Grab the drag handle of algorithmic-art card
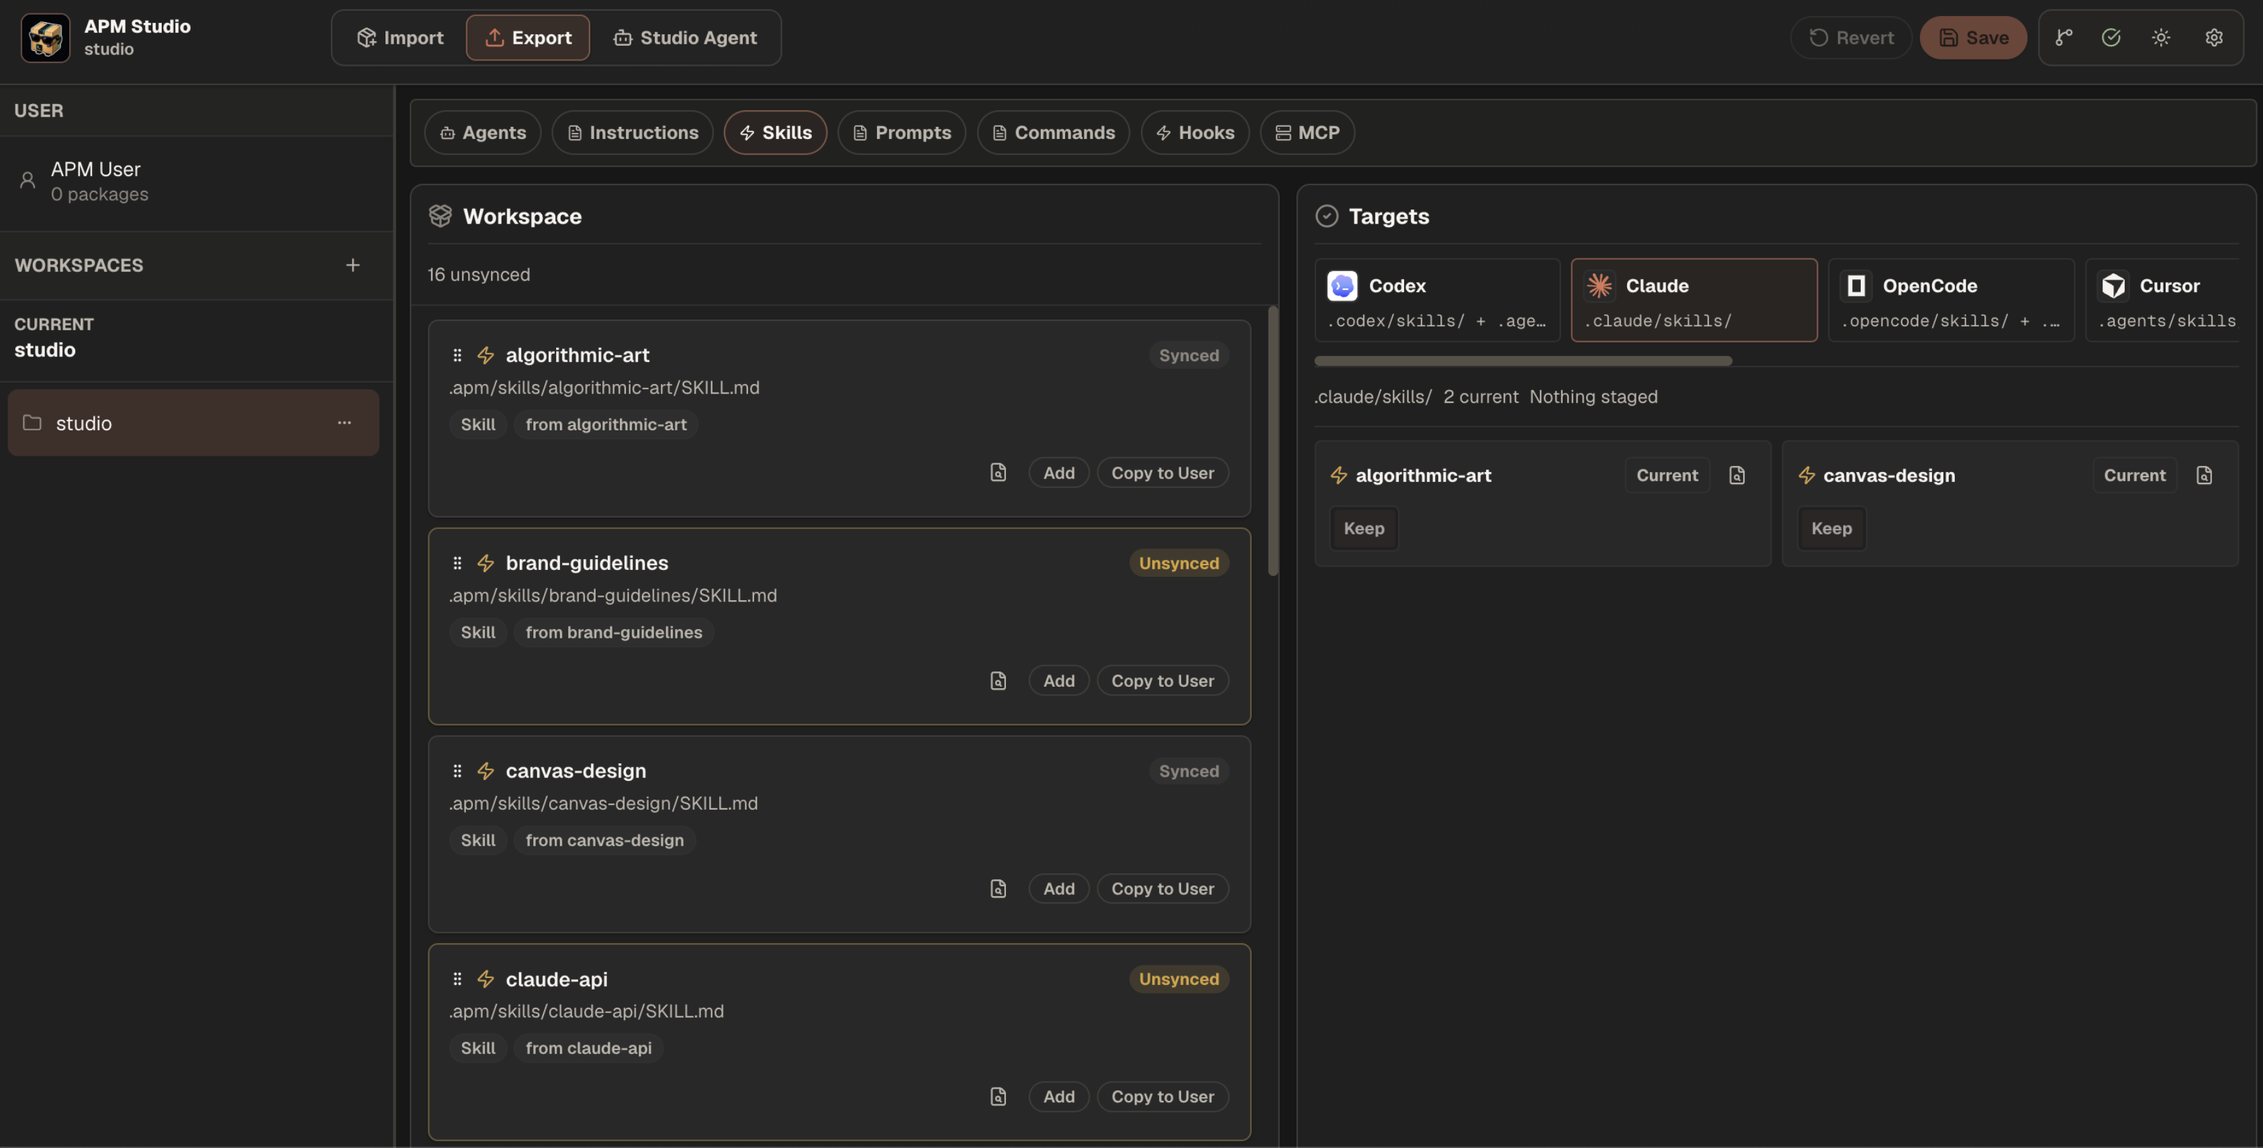This screenshot has height=1148, width=2263. coord(457,355)
